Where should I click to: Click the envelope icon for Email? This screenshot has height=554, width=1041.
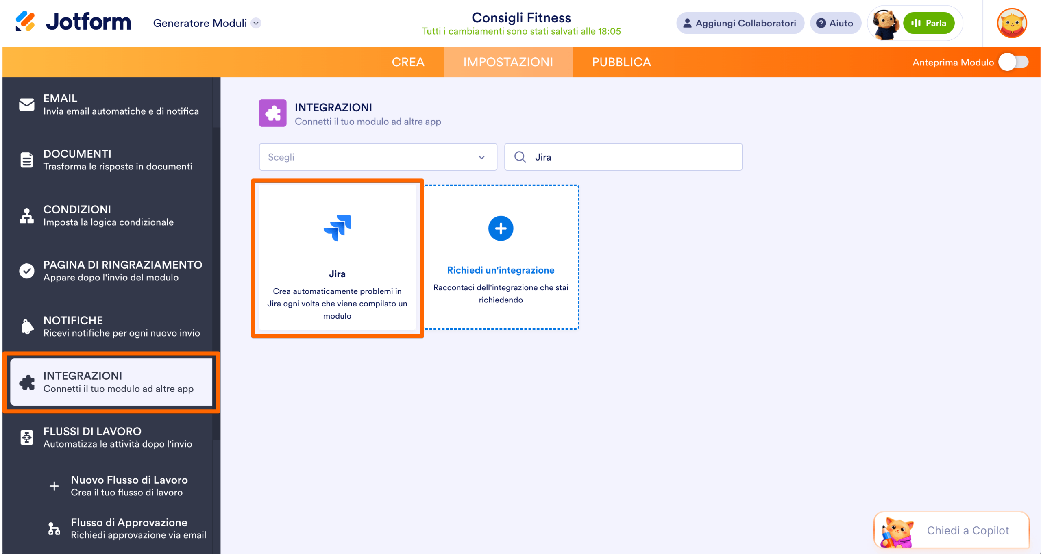27,104
